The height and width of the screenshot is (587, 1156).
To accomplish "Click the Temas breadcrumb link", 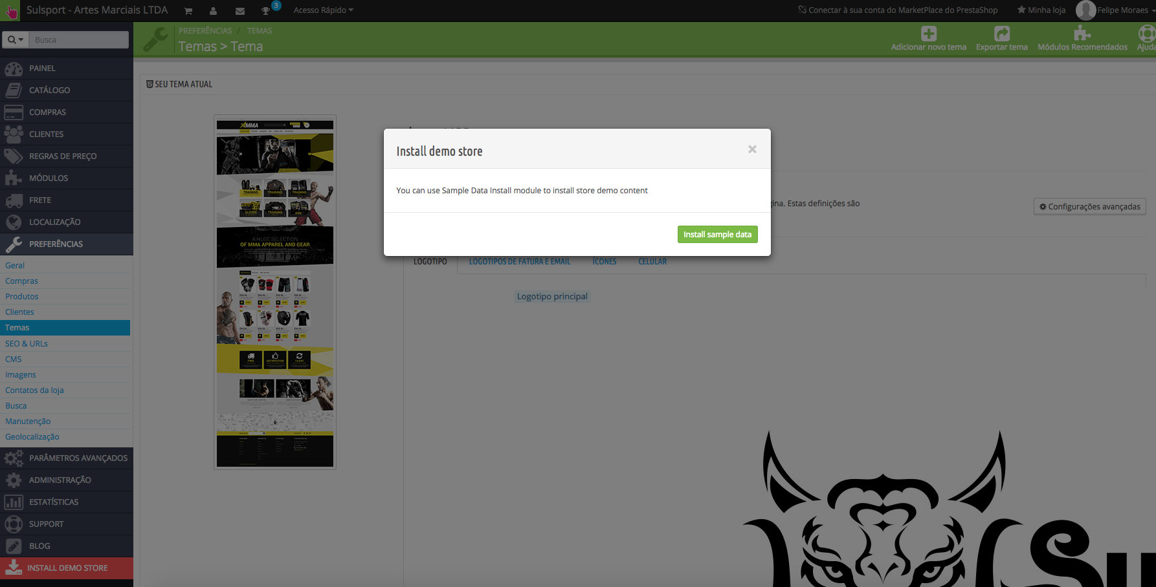I will [260, 30].
